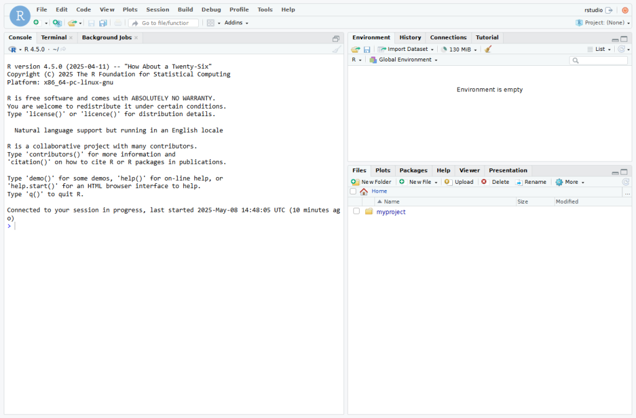Open the File menu

coord(42,10)
